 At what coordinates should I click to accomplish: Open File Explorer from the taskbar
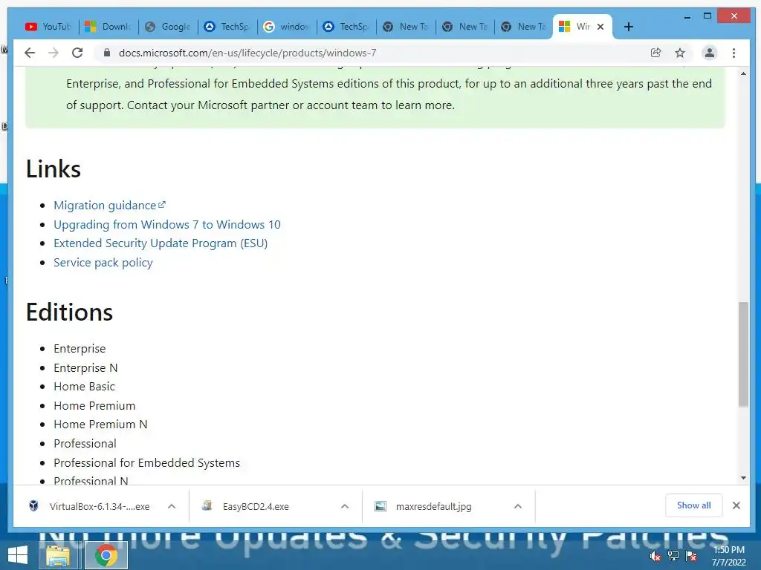[x=58, y=555]
